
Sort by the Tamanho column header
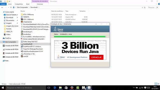(x=82, y=11)
